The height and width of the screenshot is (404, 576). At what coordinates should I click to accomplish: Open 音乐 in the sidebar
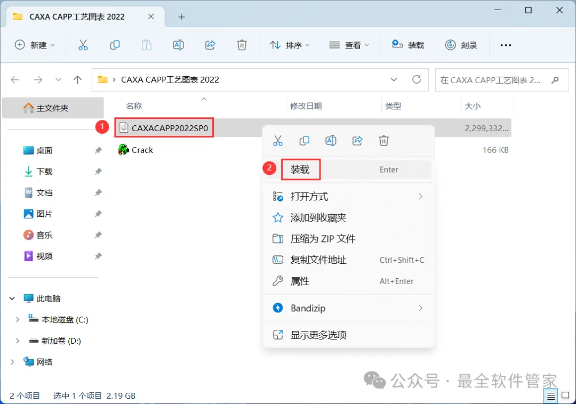[44, 235]
